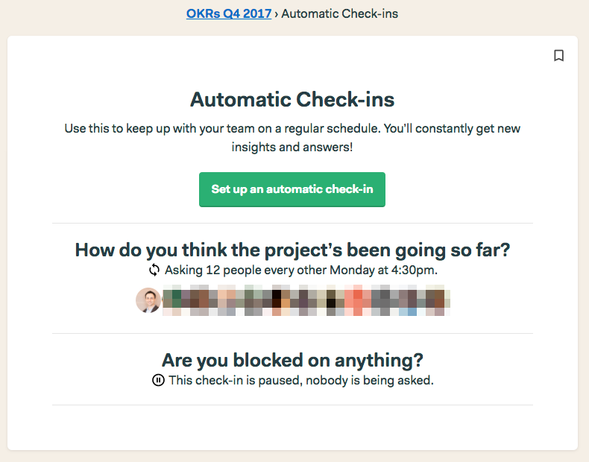
Task: Click the recurring schedule arrows icon
Action: coord(154,270)
